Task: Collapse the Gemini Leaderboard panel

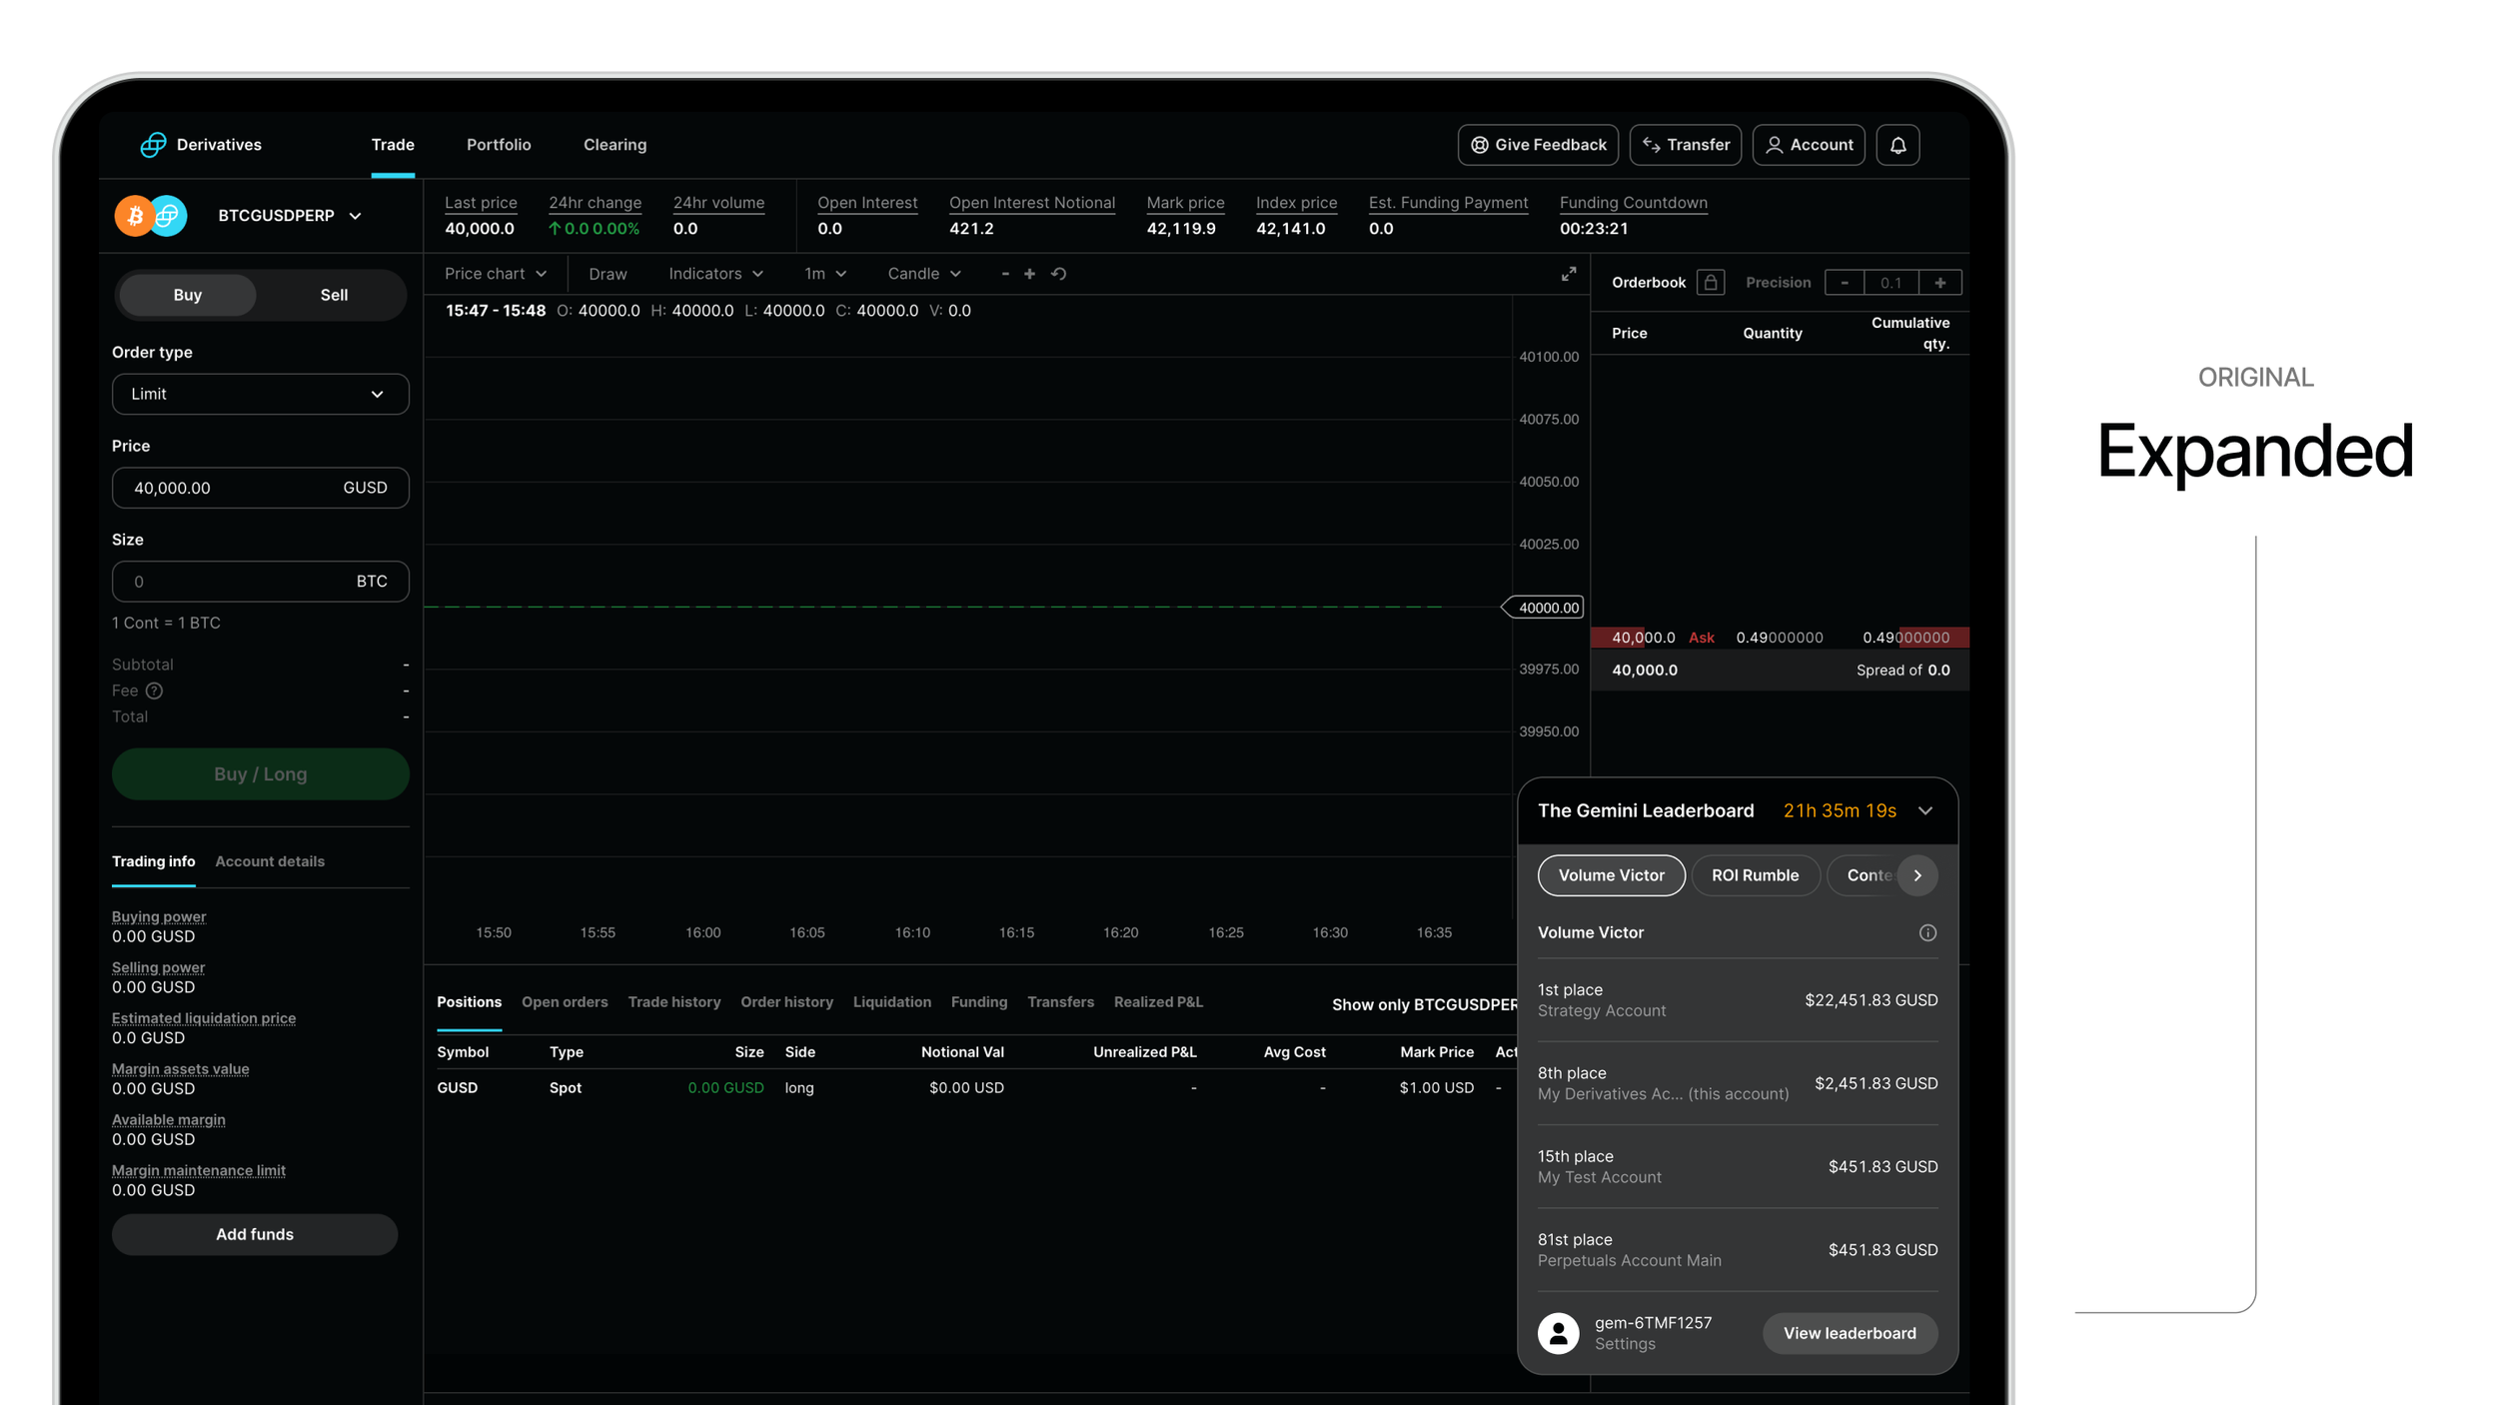Action: point(1924,810)
